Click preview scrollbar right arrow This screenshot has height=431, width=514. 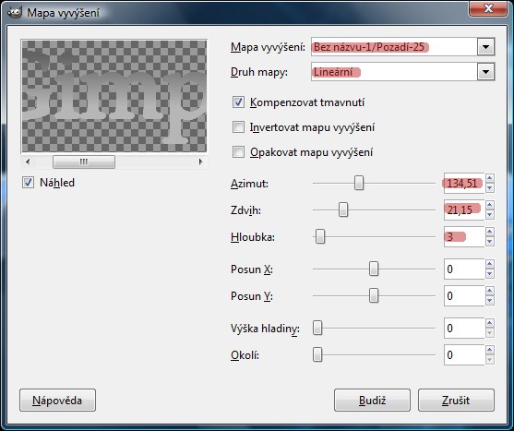click(201, 162)
